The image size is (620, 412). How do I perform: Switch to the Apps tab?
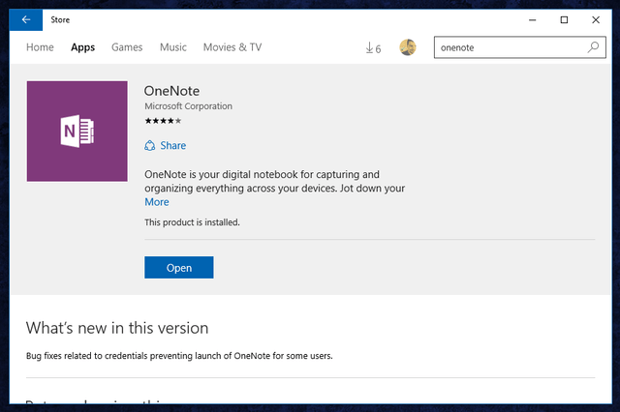coord(83,47)
